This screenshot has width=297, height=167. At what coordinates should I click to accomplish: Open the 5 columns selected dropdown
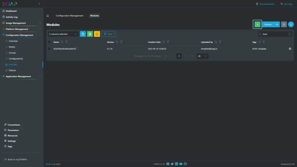click(x=63, y=34)
